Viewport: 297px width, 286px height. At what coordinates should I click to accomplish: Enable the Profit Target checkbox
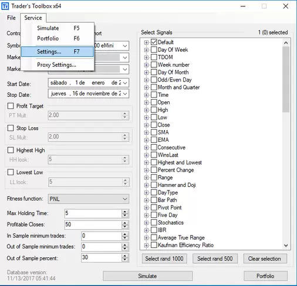[x=11, y=106]
